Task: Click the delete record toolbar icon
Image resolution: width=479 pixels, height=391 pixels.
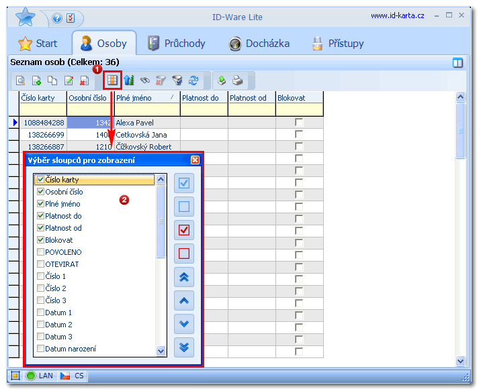Action: tap(85, 80)
